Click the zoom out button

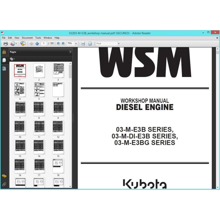[58, 43]
